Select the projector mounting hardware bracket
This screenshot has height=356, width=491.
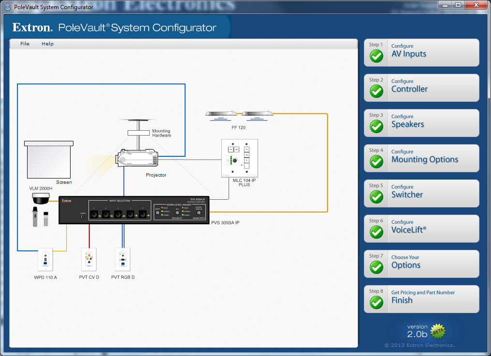pyautogui.click(x=138, y=133)
